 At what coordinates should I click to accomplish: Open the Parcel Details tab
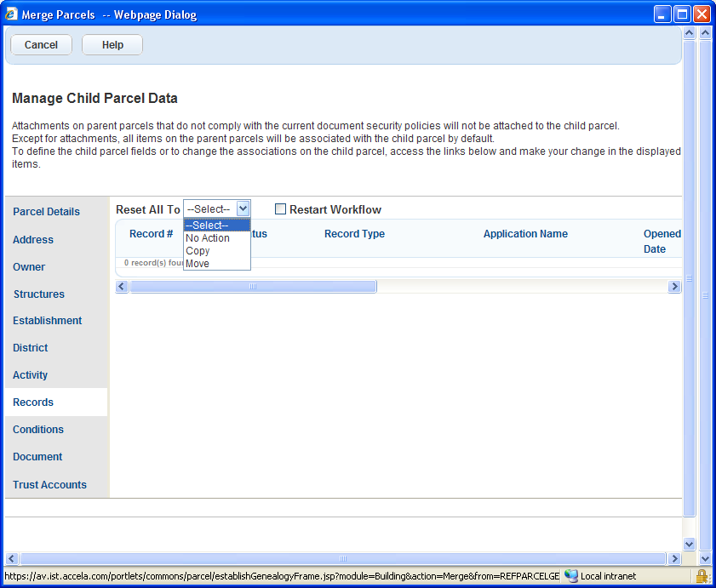click(47, 212)
